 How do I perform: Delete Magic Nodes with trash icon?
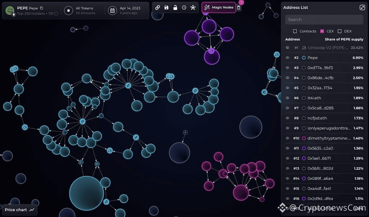tap(239, 8)
